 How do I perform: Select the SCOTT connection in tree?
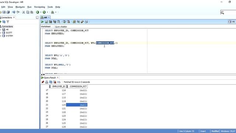click(x=9, y=33)
